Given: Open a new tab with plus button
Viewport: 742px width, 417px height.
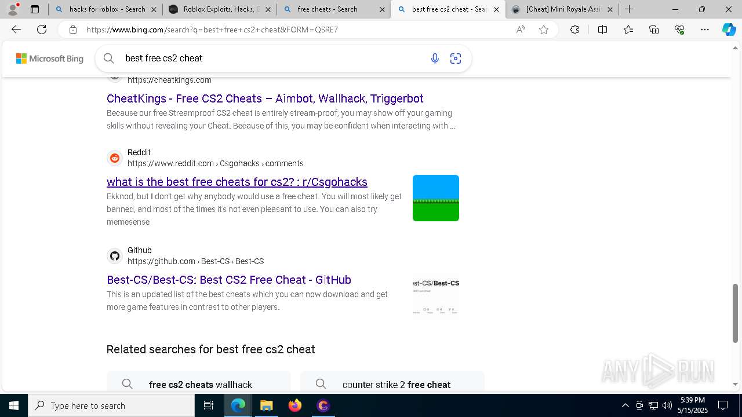Looking at the screenshot, I should click(629, 9).
